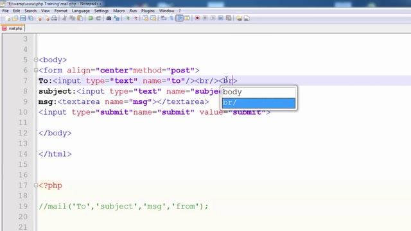Viewport: 411px width, 231px height.
Task: Open the Macro menu
Action: pos(119,11)
